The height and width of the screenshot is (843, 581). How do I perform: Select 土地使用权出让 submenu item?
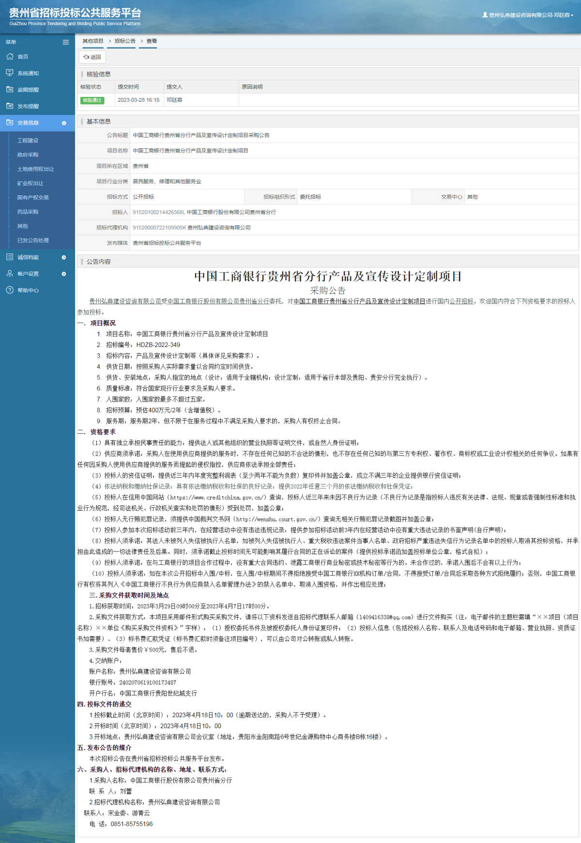click(x=36, y=169)
